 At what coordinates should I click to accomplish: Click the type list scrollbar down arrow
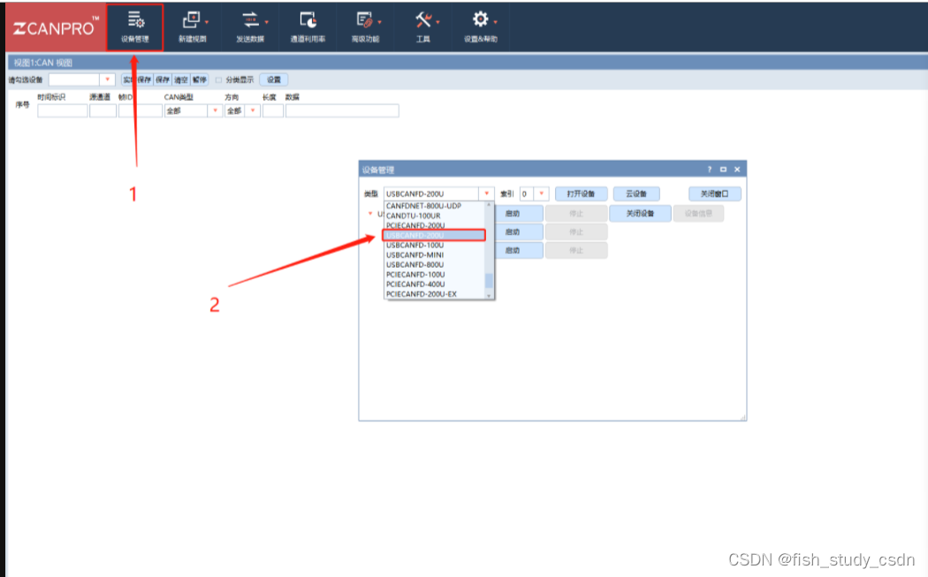[x=489, y=295]
